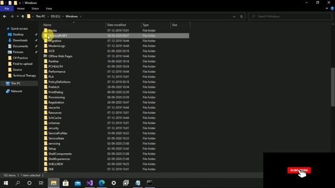Select Network in the navigation pane

tap(16, 91)
